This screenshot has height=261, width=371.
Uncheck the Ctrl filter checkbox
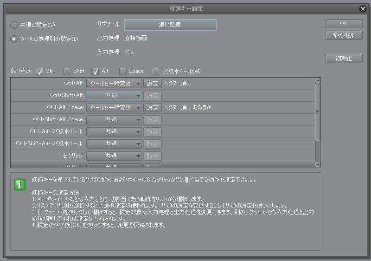click(x=39, y=72)
